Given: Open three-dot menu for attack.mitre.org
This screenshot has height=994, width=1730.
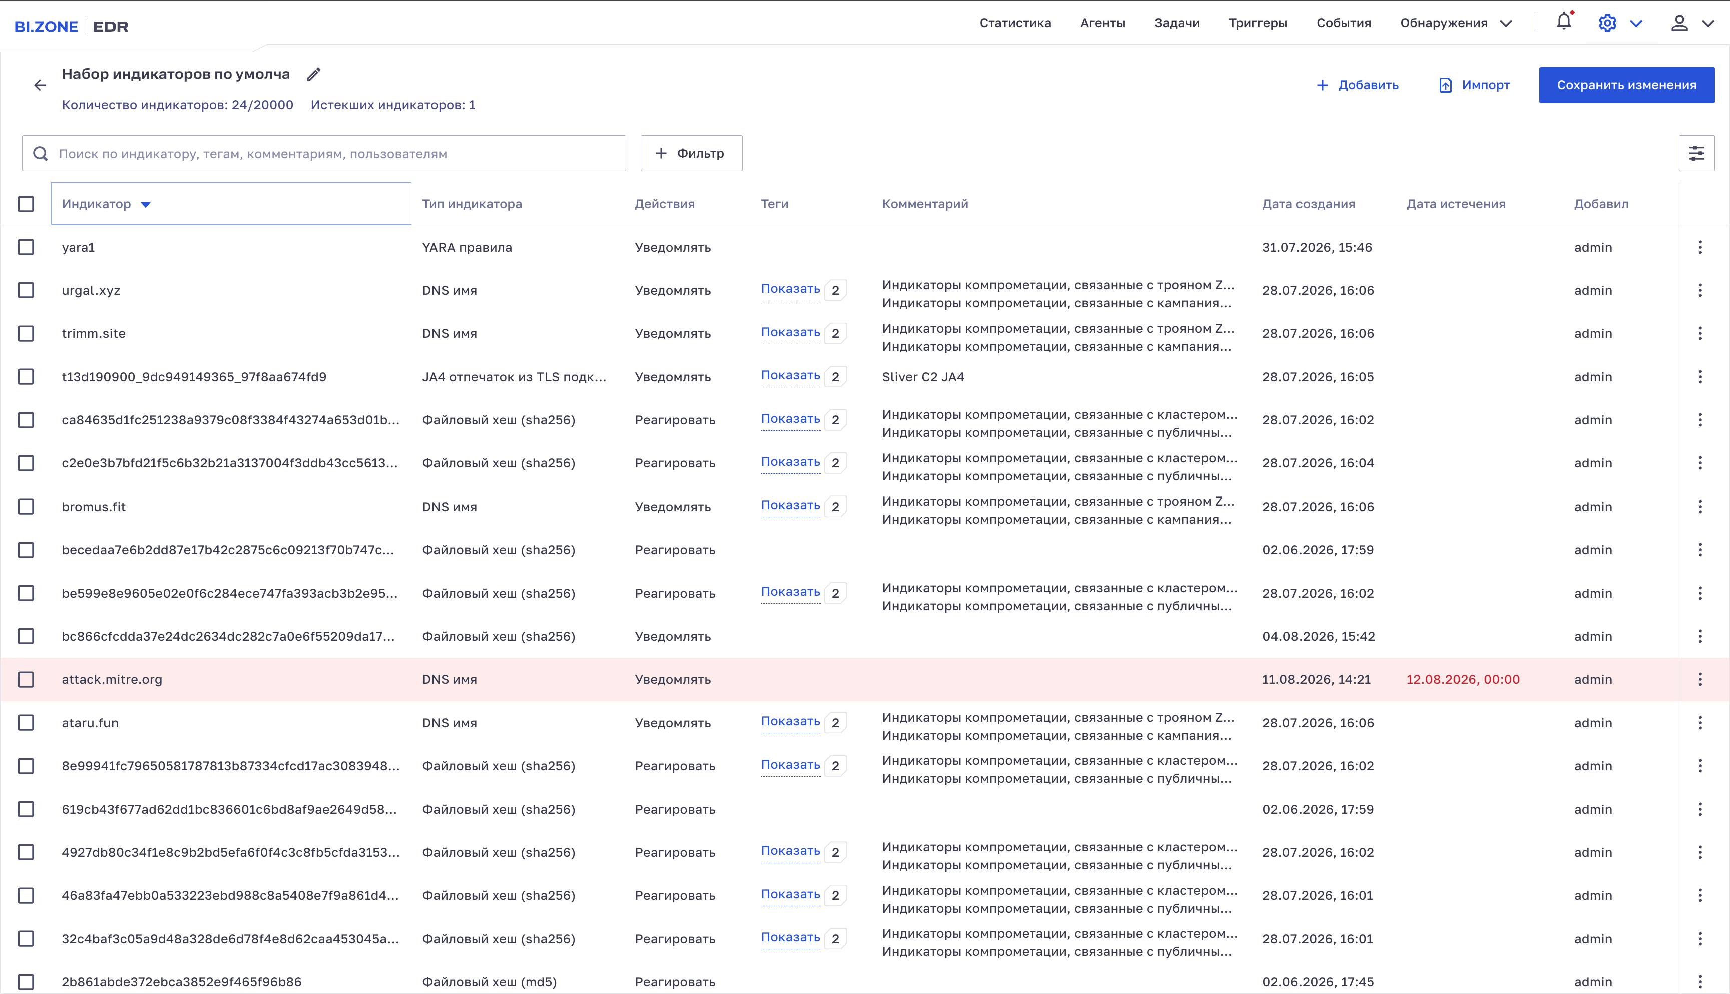Looking at the screenshot, I should [x=1700, y=679].
